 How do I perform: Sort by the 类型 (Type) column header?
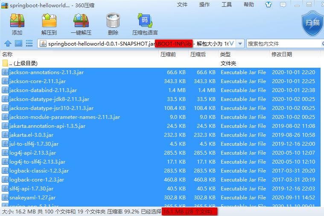(x=244, y=54)
